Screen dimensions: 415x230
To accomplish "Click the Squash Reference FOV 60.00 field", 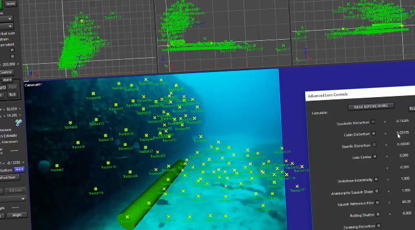I will [x=406, y=201].
